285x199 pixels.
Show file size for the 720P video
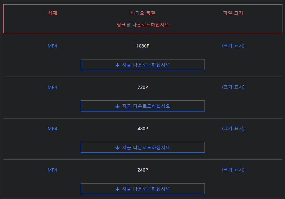233,87
